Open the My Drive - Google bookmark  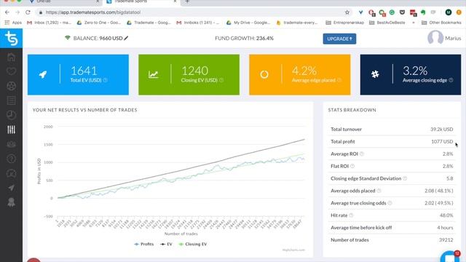(x=248, y=23)
